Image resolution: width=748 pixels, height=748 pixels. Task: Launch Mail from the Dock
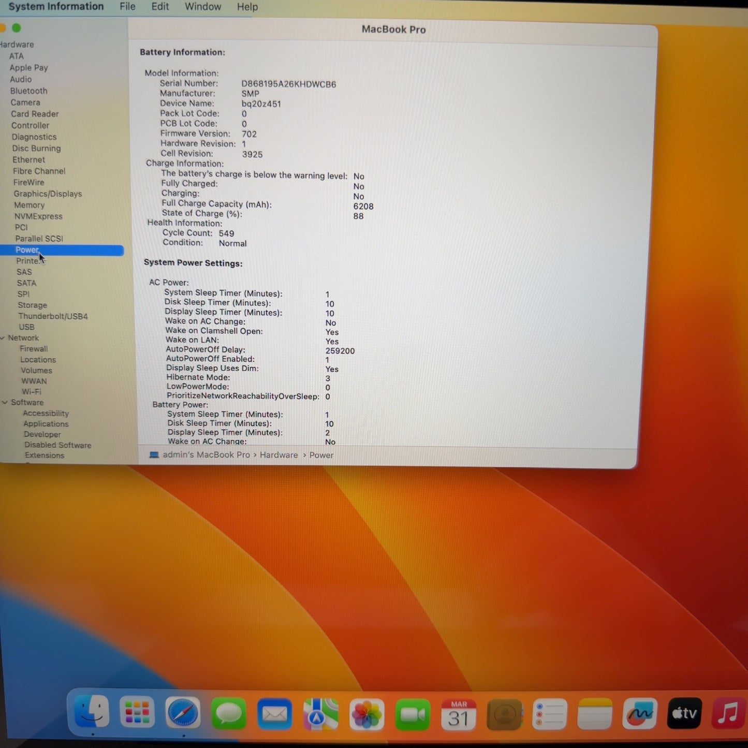pyautogui.click(x=274, y=713)
